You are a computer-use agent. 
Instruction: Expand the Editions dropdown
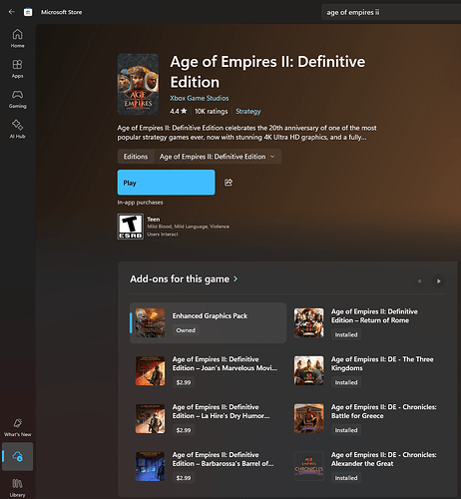218,157
